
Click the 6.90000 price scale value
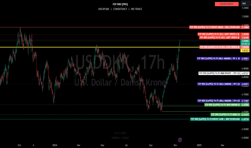245,68
